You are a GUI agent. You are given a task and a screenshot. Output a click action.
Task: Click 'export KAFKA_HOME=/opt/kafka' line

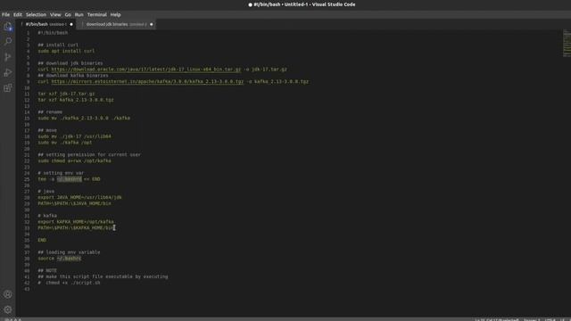[76, 222]
